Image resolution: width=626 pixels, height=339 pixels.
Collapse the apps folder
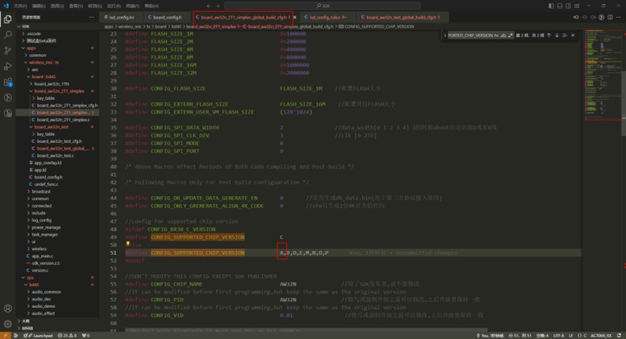[23, 48]
